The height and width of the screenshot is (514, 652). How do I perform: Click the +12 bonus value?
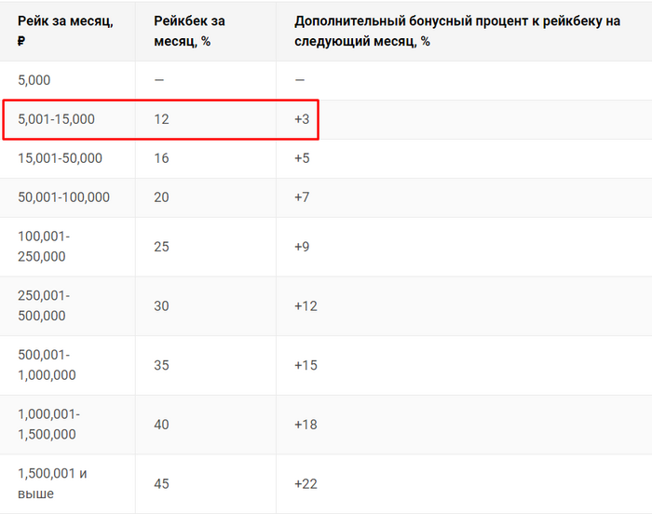tap(306, 305)
